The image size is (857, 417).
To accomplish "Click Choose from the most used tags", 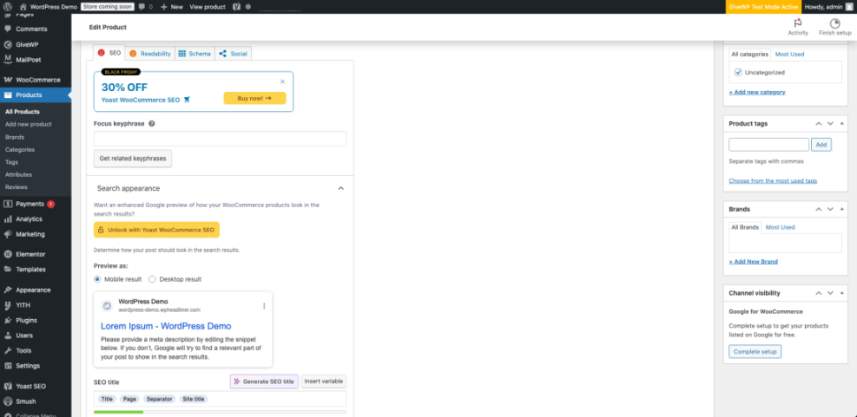I will click(773, 180).
